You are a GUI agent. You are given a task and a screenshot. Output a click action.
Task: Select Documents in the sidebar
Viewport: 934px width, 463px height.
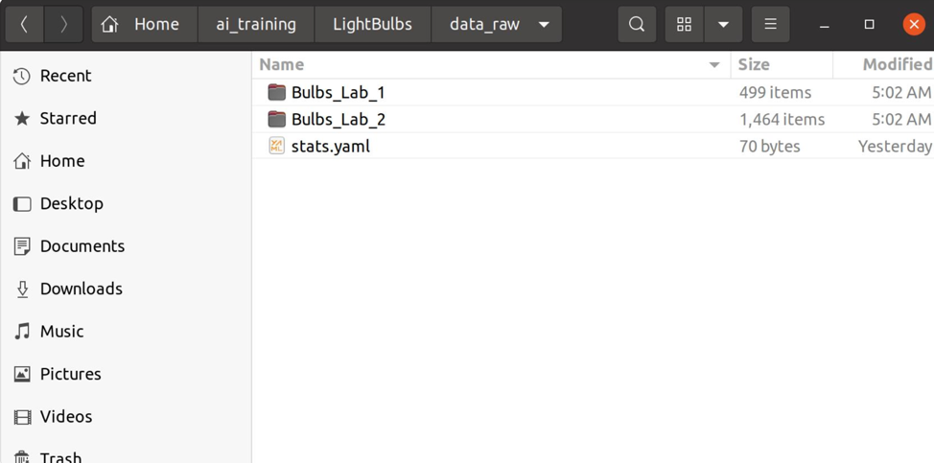[82, 246]
